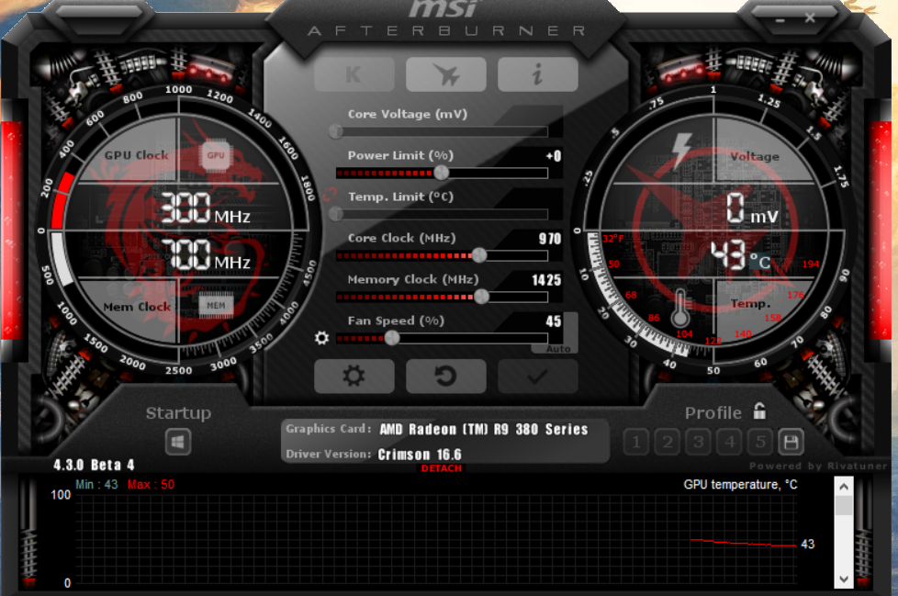Open the information i button
The width and height of the screenshot is (898, 596).
(x=537, y=74)
